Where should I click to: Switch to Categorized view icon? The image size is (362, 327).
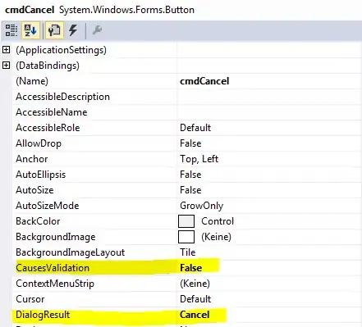tap(11, 30)
